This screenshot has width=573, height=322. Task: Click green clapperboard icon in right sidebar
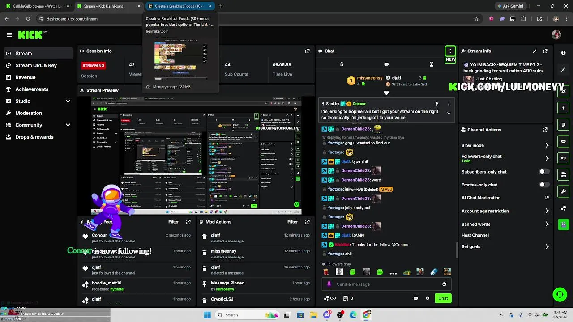tap(563, 225)
